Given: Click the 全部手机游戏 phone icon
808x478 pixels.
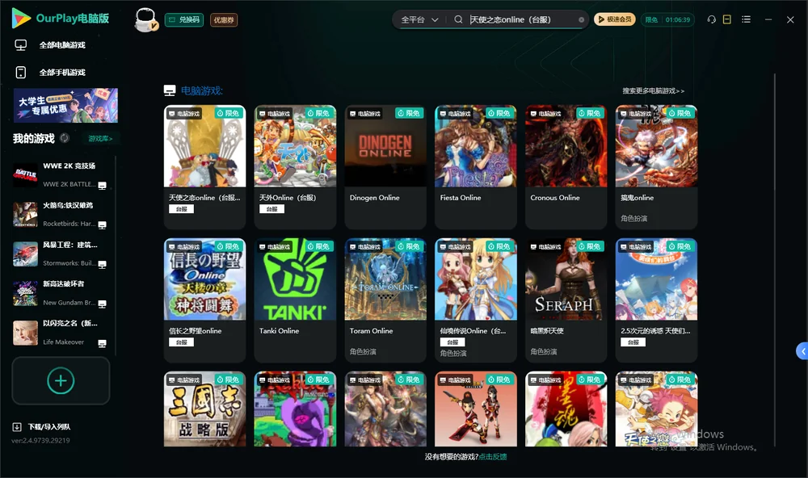Looking at the screenshot, I should click(21, 72).
